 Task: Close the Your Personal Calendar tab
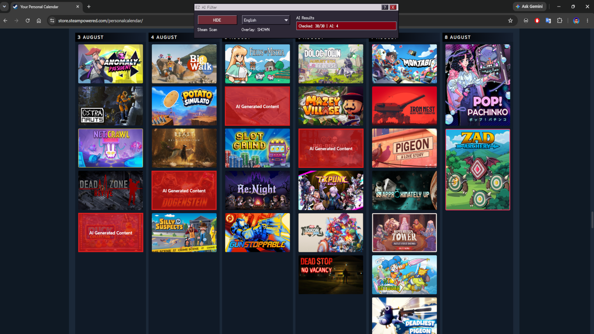click(x=78, y=6)
